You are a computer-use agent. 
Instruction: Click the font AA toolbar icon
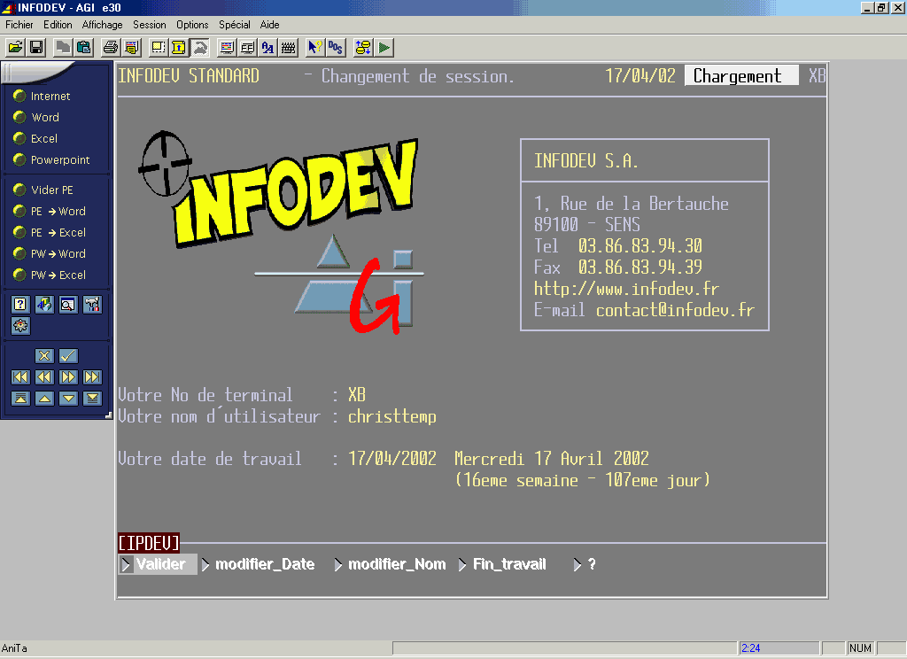pyautogui.click(x=267, y=48)
